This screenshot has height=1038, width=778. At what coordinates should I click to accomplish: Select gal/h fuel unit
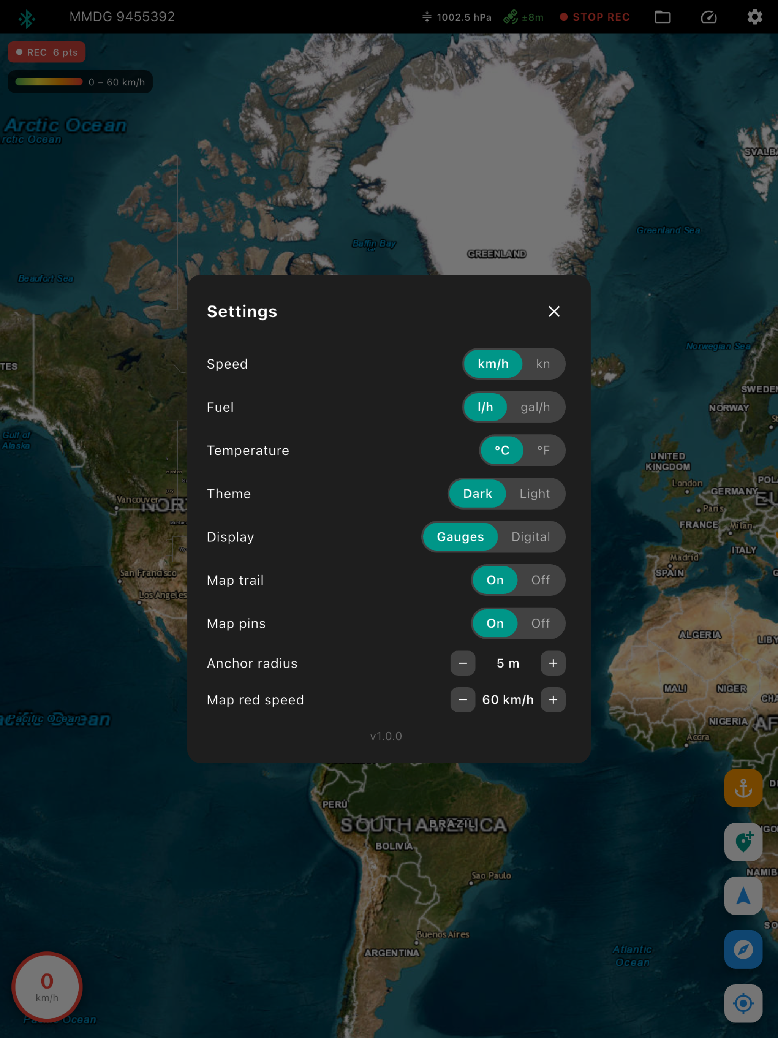(x=535, y=407)
